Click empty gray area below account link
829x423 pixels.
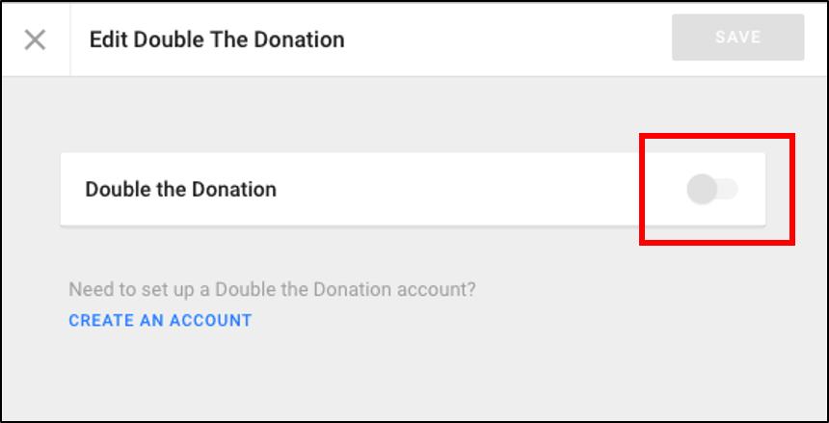coord(414,381)
